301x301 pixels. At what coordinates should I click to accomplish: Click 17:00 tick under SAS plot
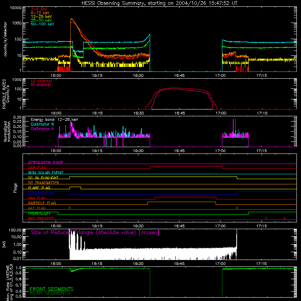pyautogui.click(x=220, y=264)
